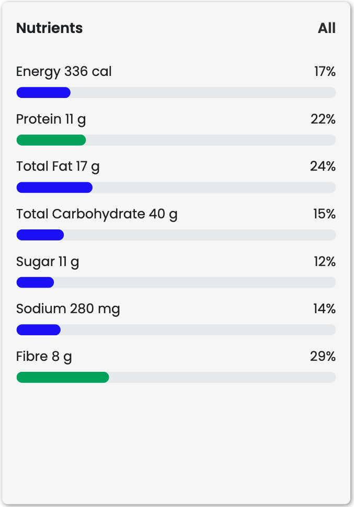Click the Sugar progress bar
The image size is (354, 507).
[36, 283]
